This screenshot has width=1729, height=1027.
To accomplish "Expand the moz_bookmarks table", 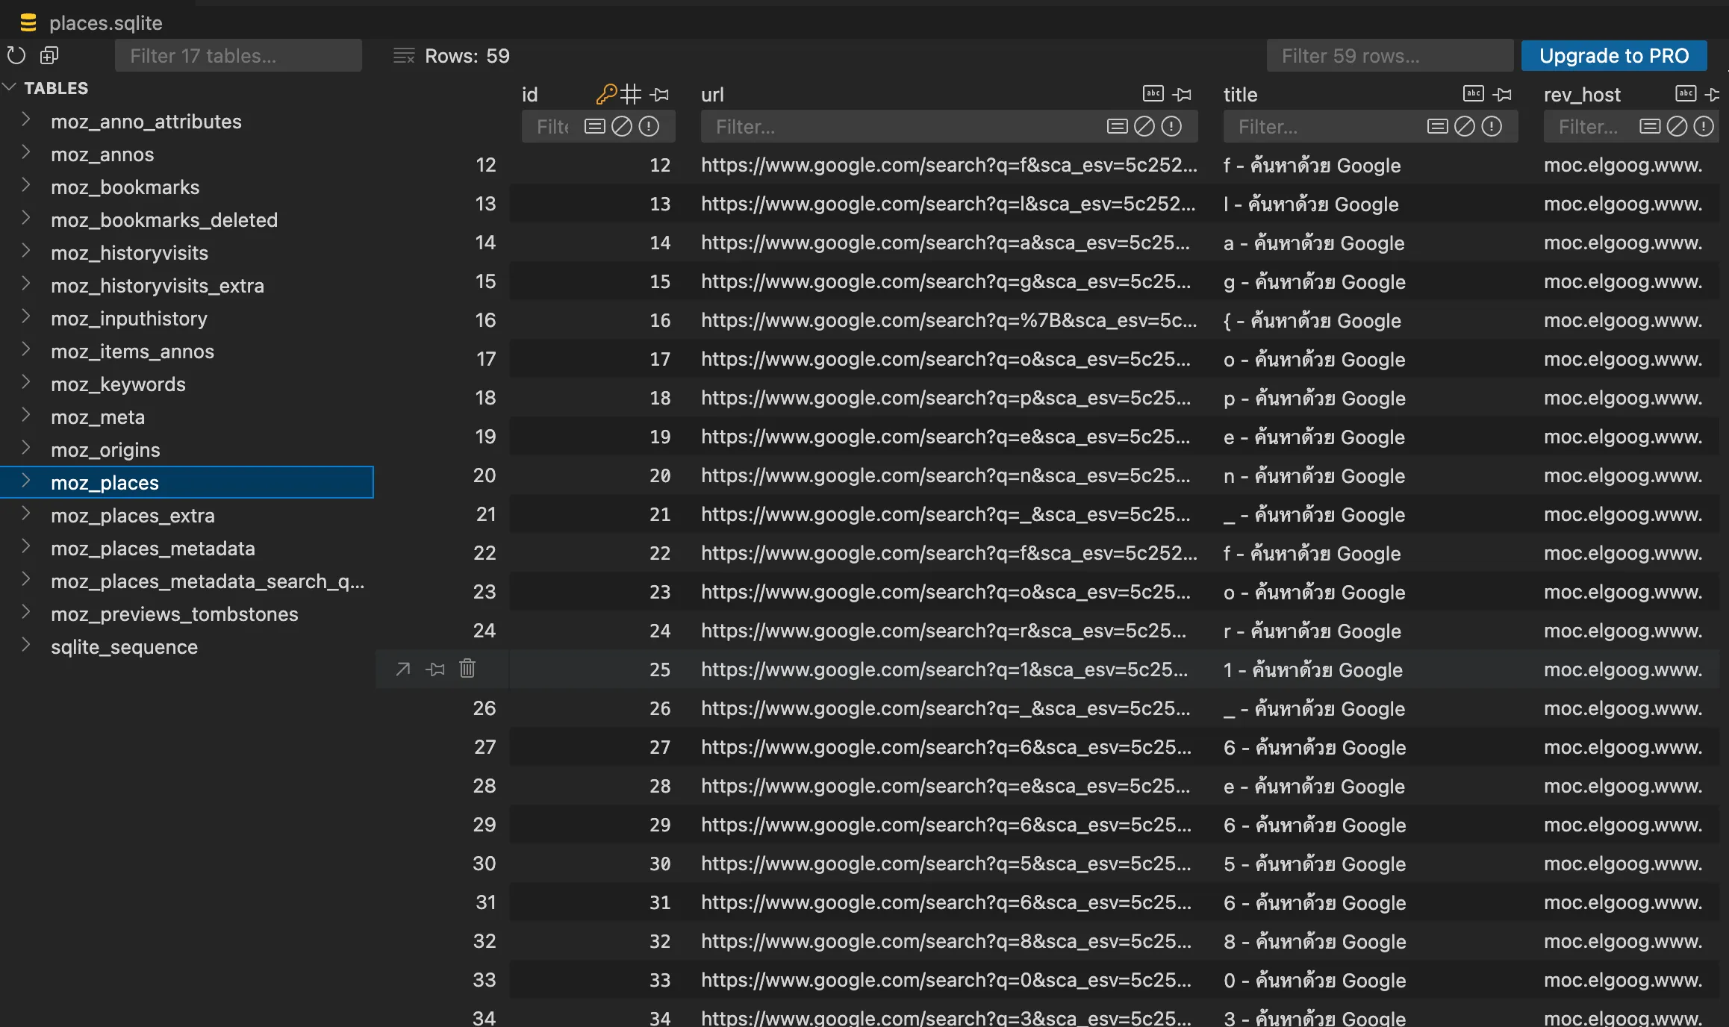I will click(x=26, y=187).
